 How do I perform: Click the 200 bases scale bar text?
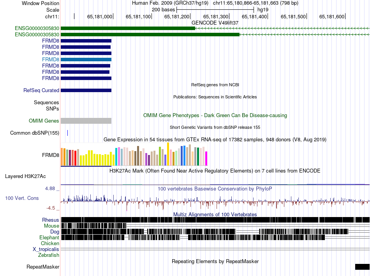click(163, 10)
